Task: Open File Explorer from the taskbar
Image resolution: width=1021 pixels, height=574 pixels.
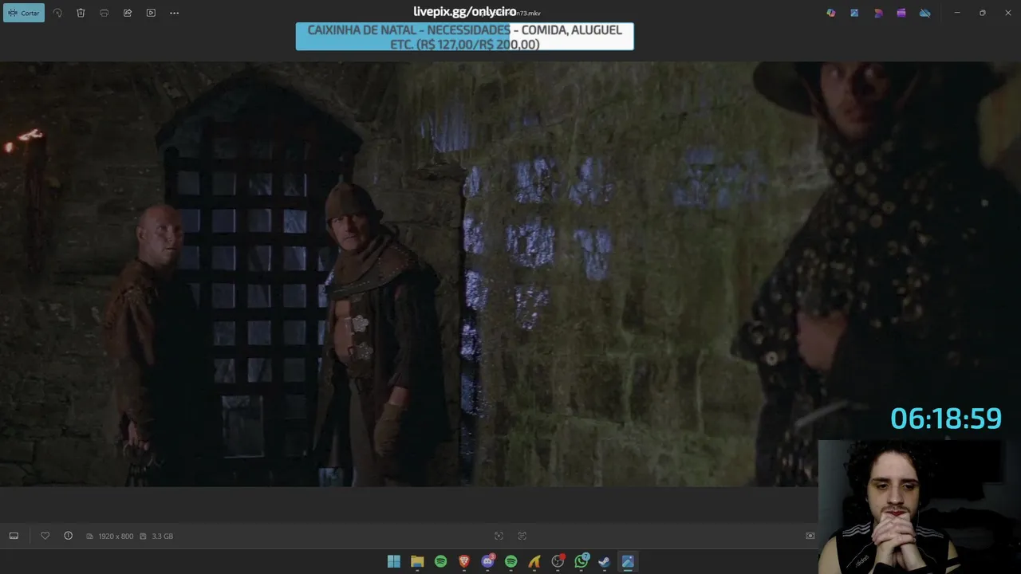Action: pos(417,561)
